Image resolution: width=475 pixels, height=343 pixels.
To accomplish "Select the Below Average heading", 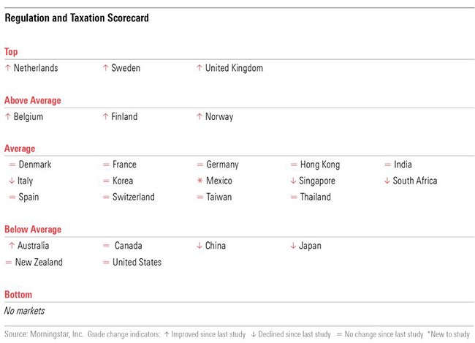I will pyautogui.click(x=33, y=230).
